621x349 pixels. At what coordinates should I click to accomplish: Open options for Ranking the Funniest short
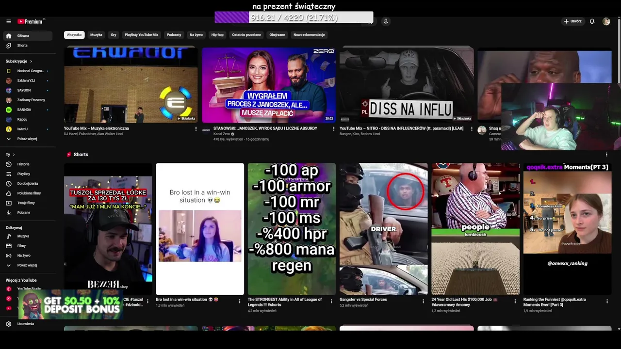pos(607,301)
